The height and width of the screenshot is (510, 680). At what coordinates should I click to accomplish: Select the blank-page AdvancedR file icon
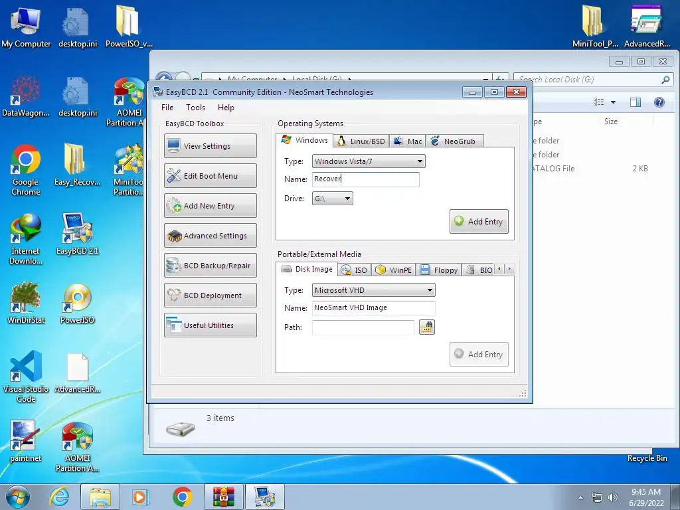click(77, 373)
